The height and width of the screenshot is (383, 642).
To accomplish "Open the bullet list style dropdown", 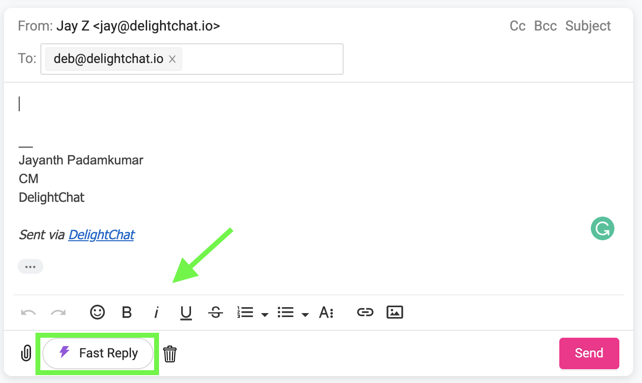I will (x=306, y=314).
